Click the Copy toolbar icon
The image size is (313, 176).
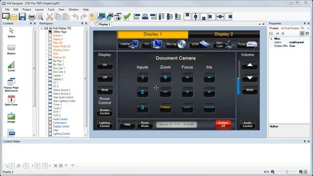[58, 17]
